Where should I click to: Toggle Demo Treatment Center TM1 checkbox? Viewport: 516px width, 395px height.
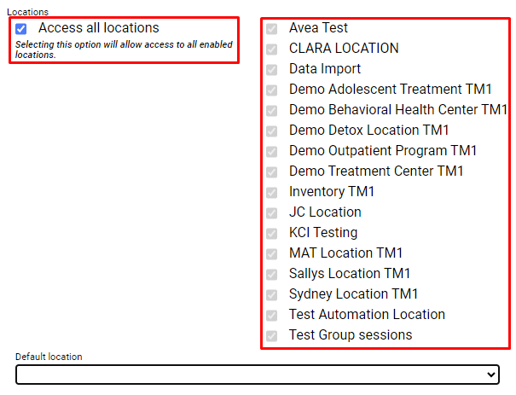(x=272, y=171)
